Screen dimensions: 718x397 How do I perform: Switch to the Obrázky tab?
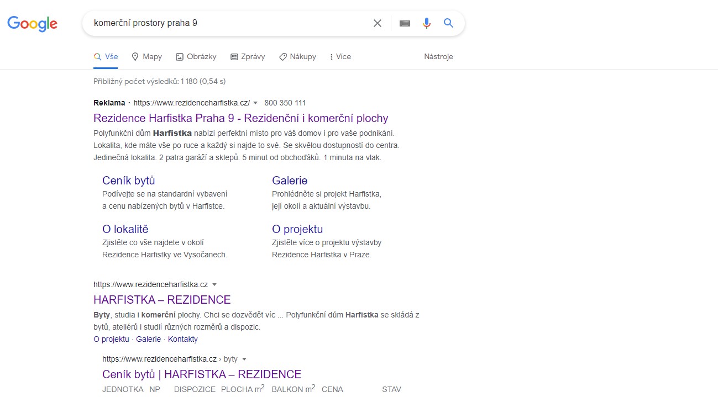(196, 56)
